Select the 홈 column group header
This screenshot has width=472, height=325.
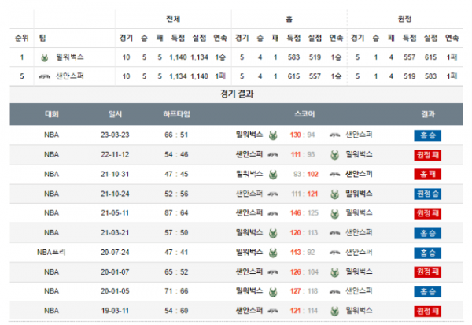click(289, 19)
